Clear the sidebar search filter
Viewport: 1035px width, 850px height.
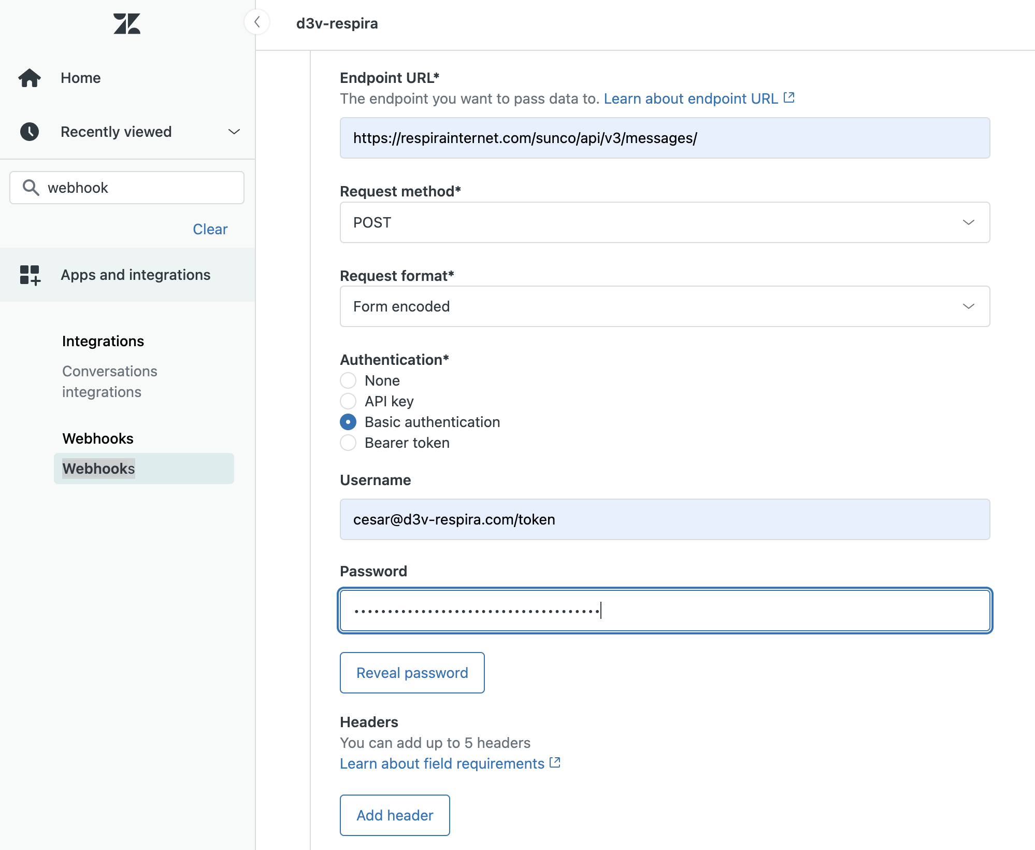(210, 229)
